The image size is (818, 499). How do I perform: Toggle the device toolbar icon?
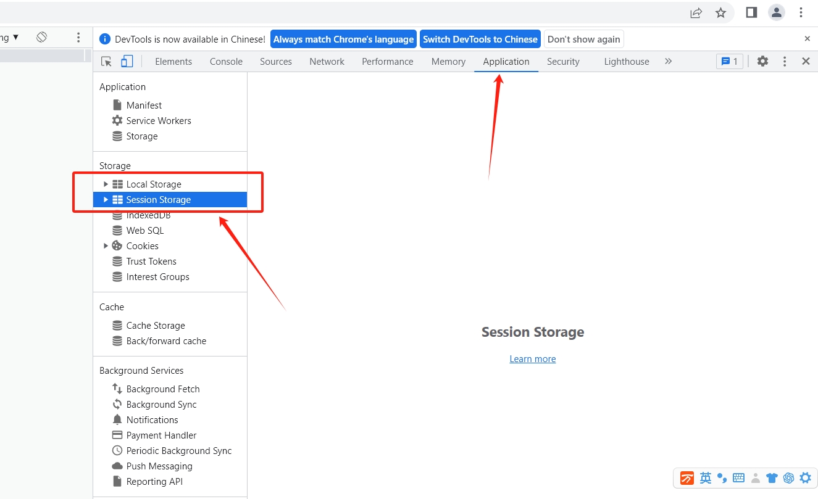127,62
